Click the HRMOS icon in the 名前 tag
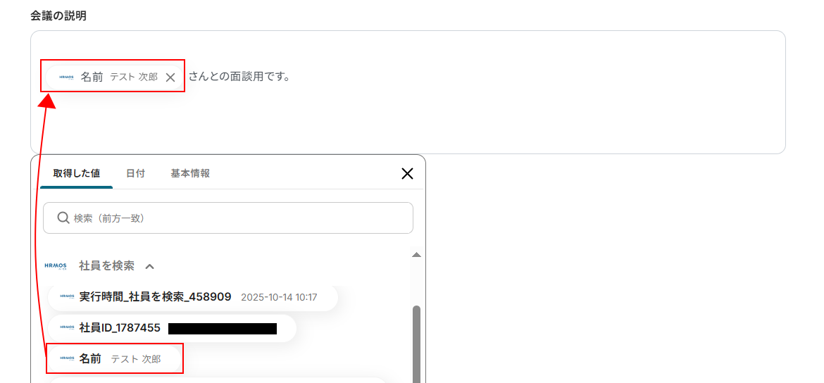This screenshot has height=383, width=824. (x=66, y=77)
